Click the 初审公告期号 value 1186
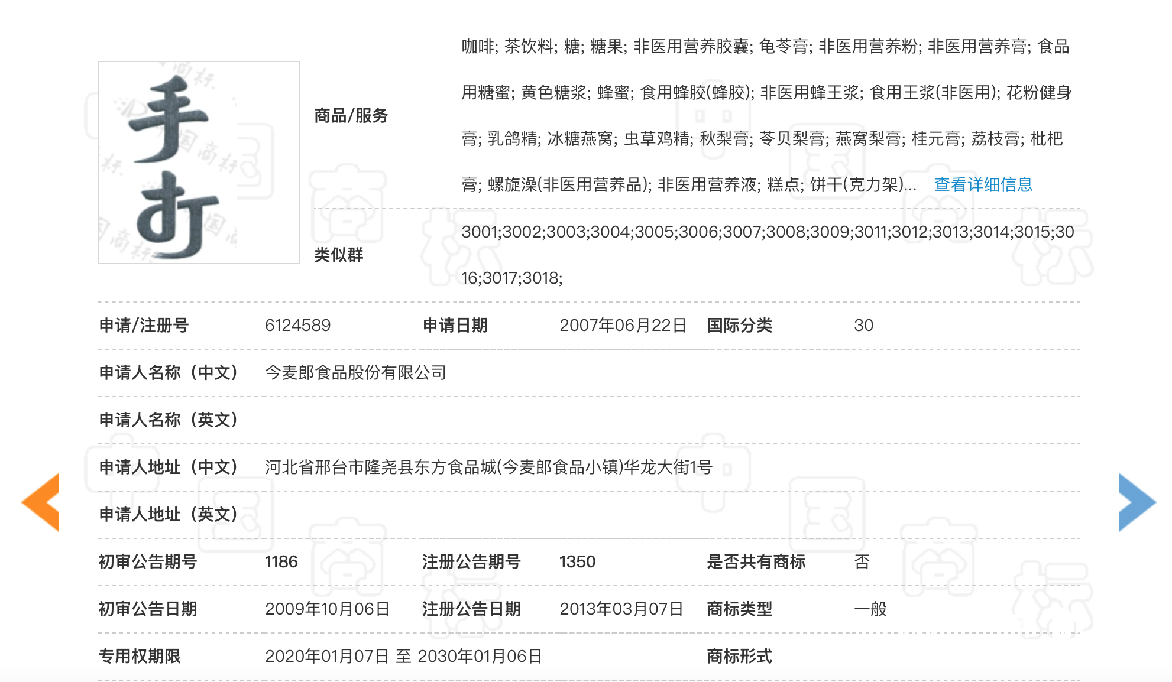The image size is (1172, 682). (x=280, y=563)
